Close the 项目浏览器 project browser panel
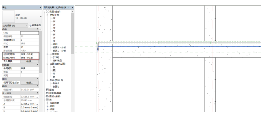This screenshot has width=264, height=121. [x=73, y=8]
